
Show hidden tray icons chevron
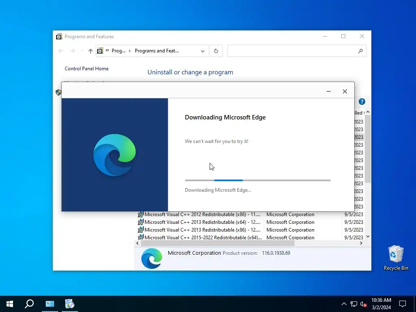[x=344, y=304]
